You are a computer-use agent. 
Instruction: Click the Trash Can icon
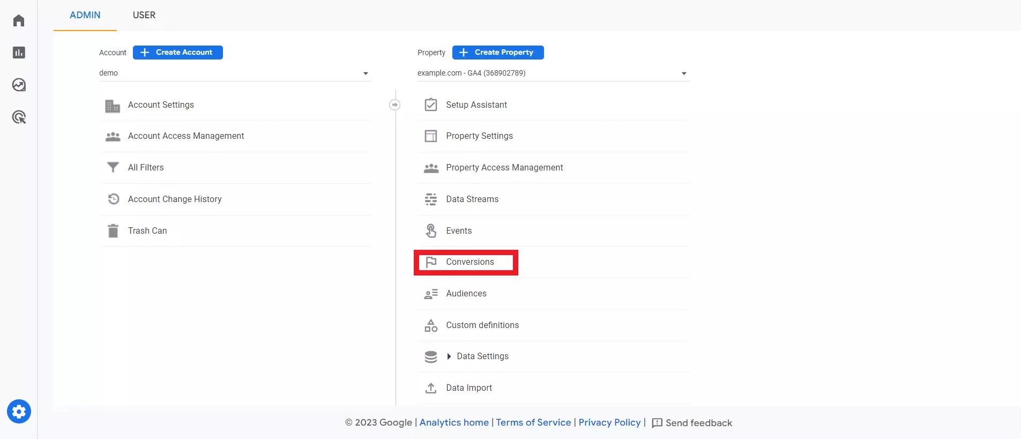coord(113,231)
